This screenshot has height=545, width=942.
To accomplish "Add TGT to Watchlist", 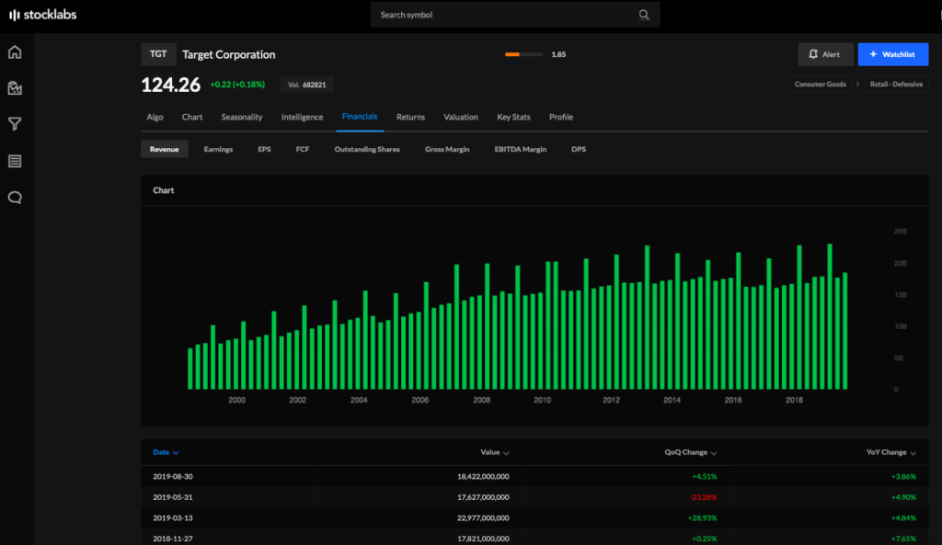I will coord(892,54).
